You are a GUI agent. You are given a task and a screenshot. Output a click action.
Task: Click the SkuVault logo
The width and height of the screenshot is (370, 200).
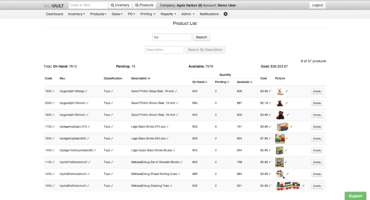[x=54, y=6]
